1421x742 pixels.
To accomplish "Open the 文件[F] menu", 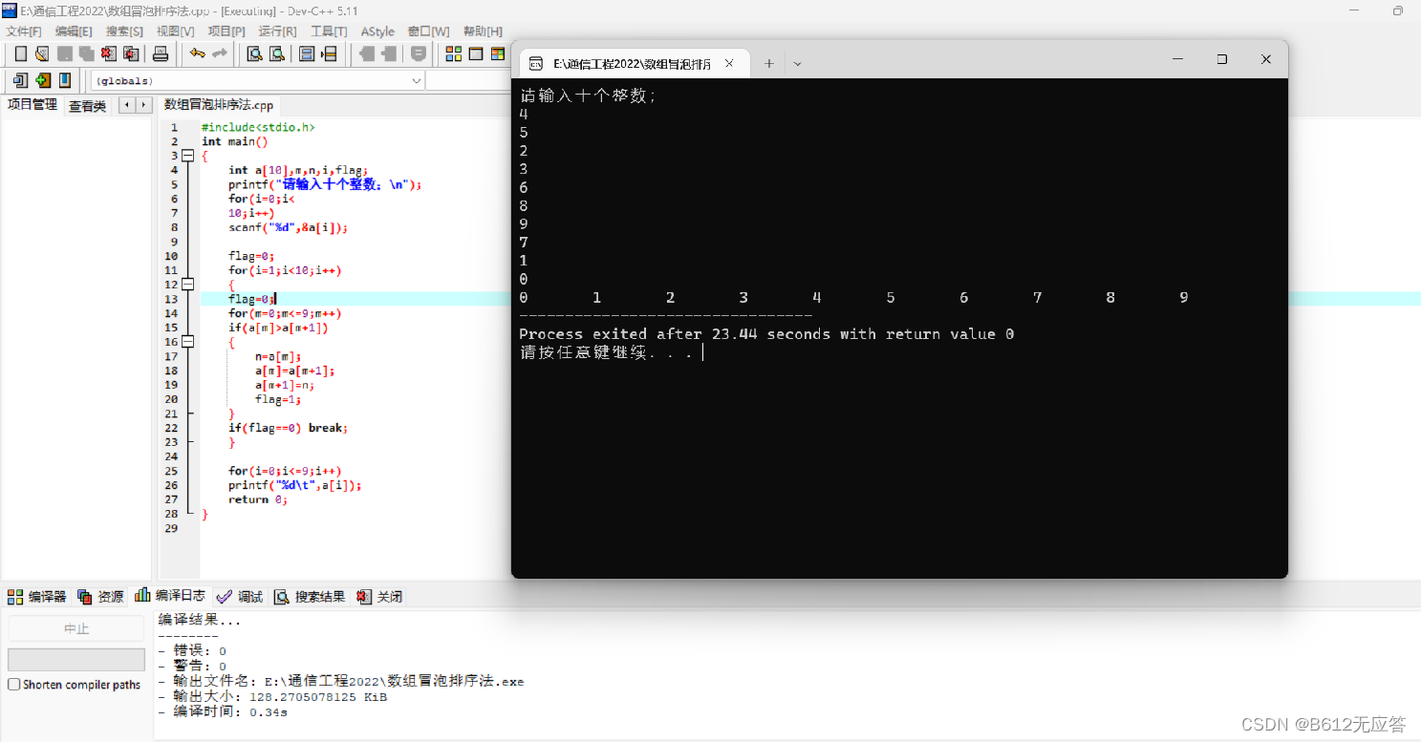I will [x=24, y=32].
